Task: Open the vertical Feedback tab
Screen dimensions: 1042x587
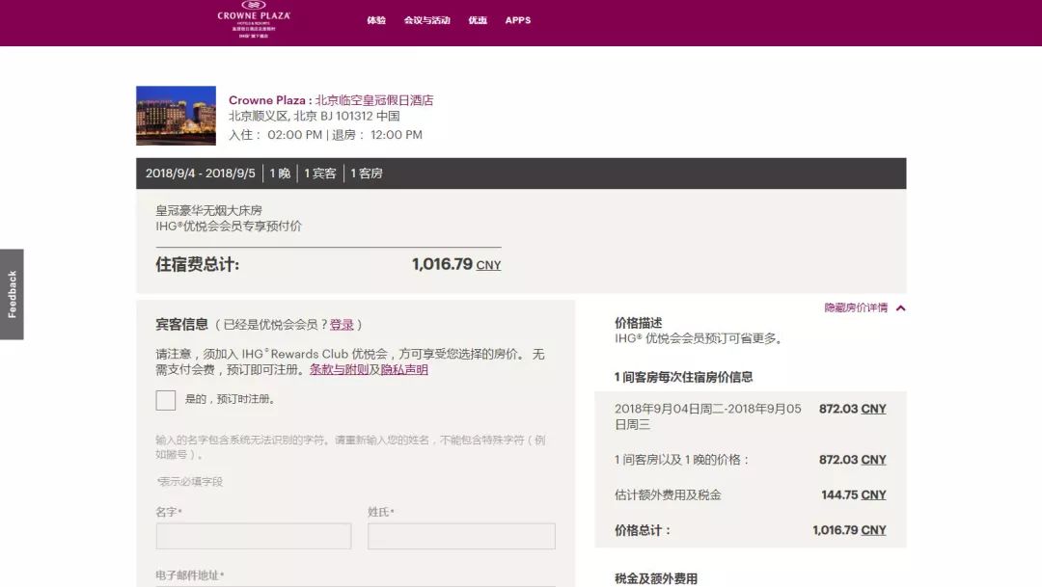Action: pos(12,294)
